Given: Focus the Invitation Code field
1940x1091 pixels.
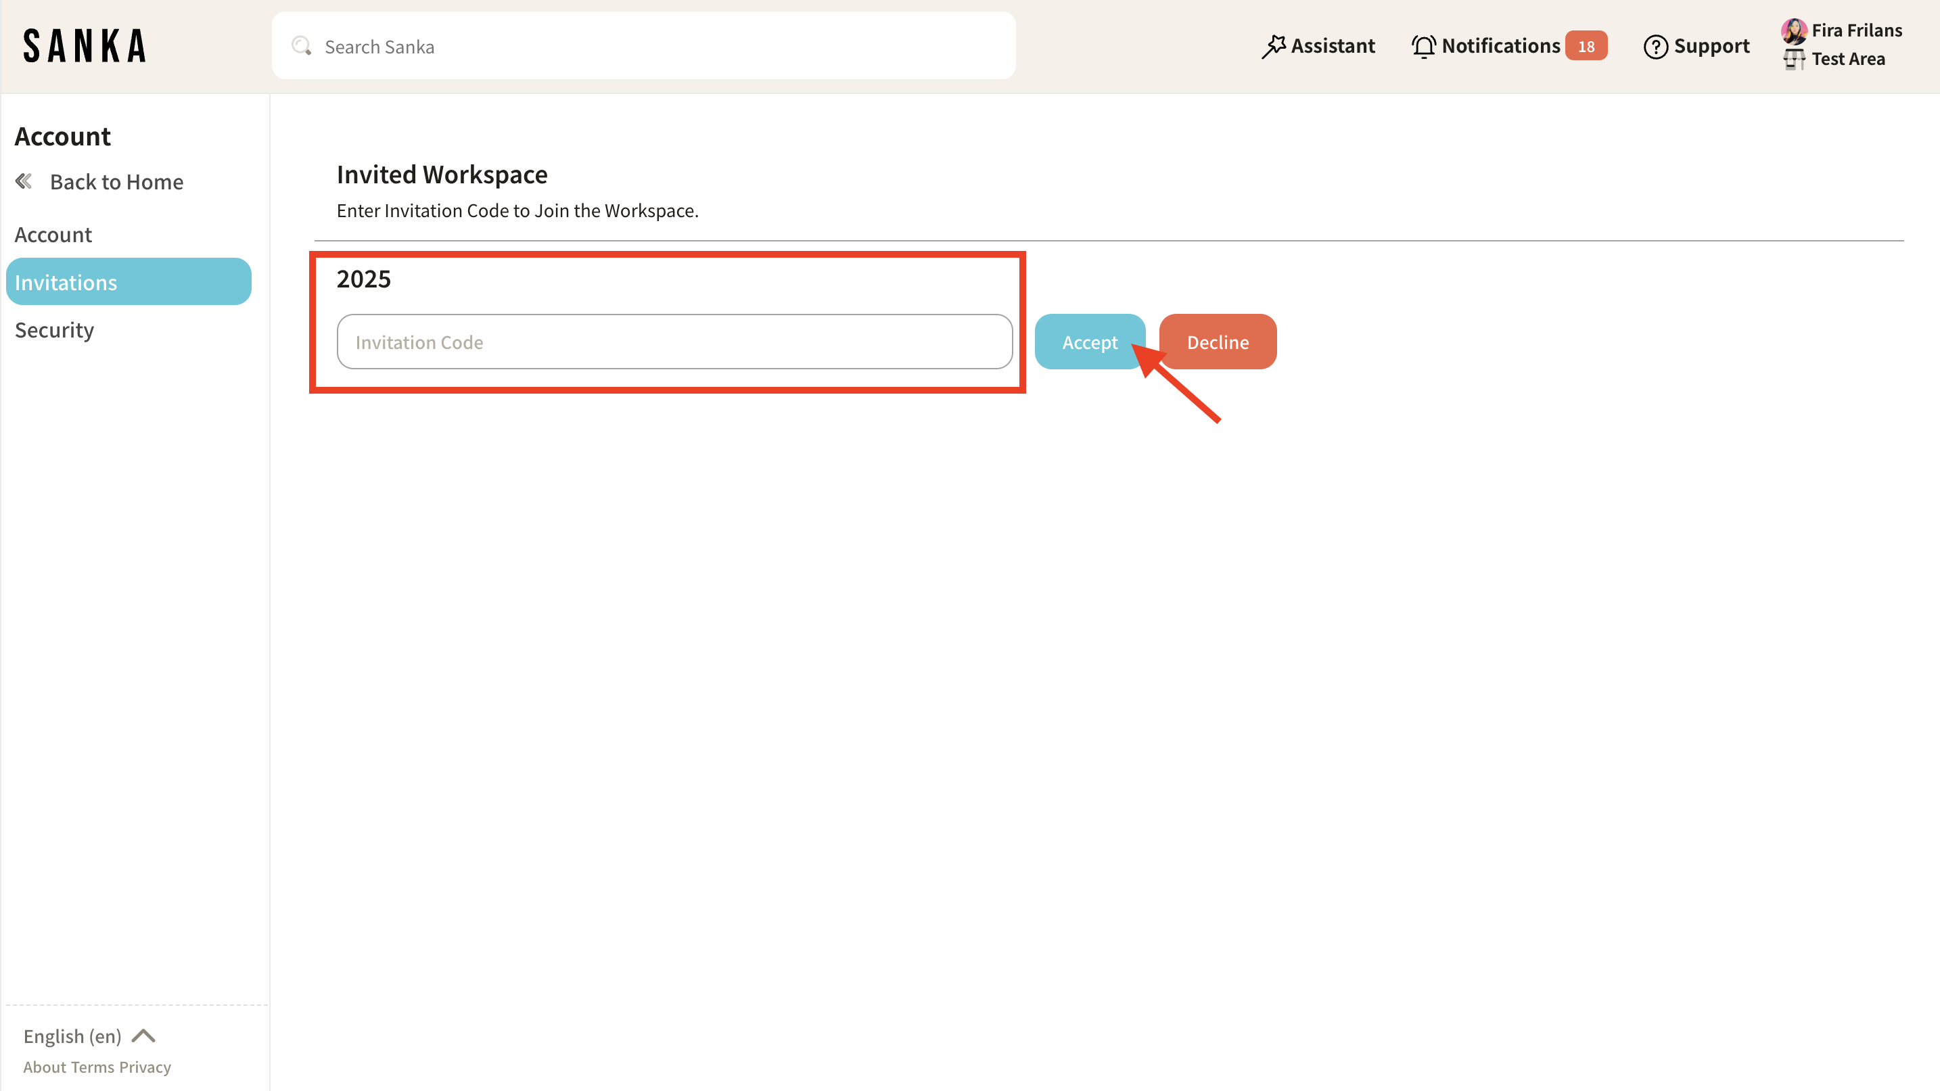Looking at the screenshot, I should (674, 342).
